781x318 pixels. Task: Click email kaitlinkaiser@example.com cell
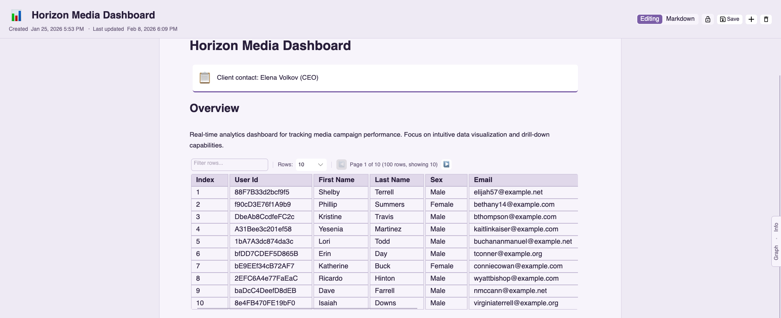click(523, 229)
